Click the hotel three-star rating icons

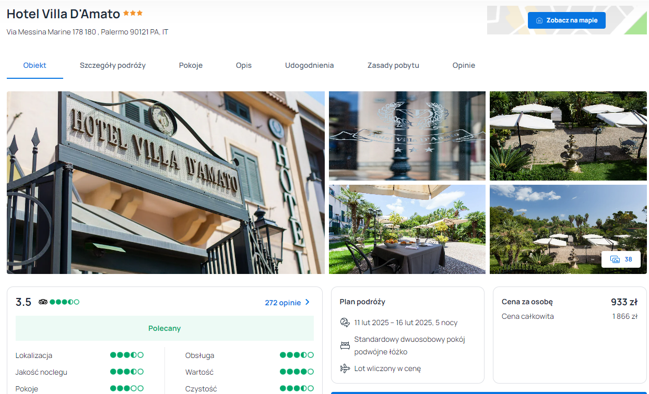click(x=133, y=13)
